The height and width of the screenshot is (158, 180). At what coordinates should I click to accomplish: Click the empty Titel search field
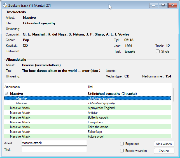(54, 150)
